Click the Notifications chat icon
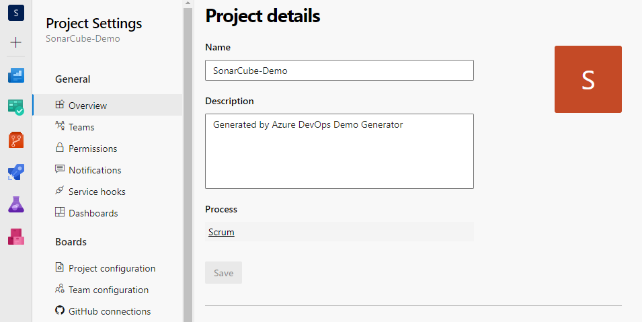 point(60,169)
